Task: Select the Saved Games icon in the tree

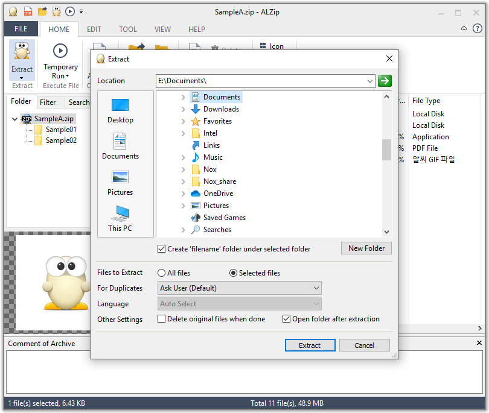Action: click(196, 218)
